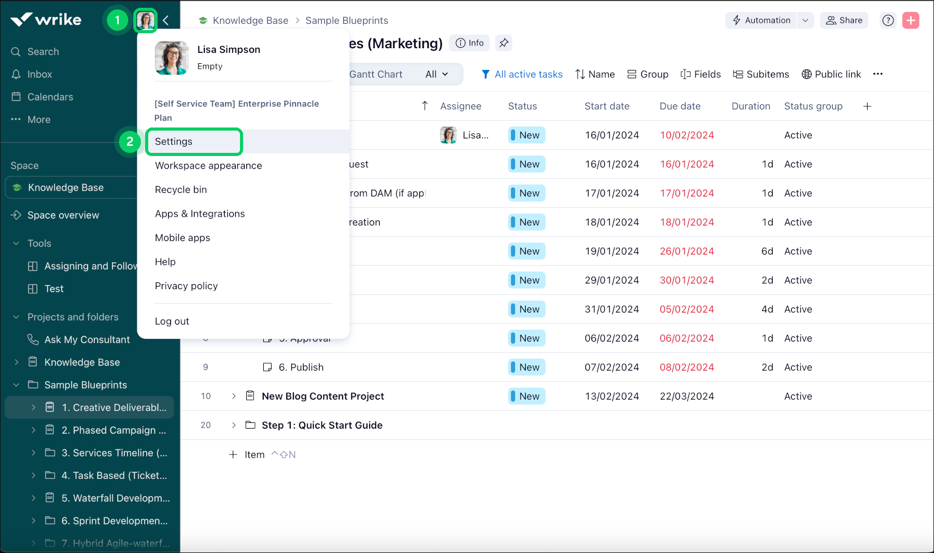Click the profile avatar in sidebar header
Viewport: 934px width, 553px height.
click(x=146, y=21)
